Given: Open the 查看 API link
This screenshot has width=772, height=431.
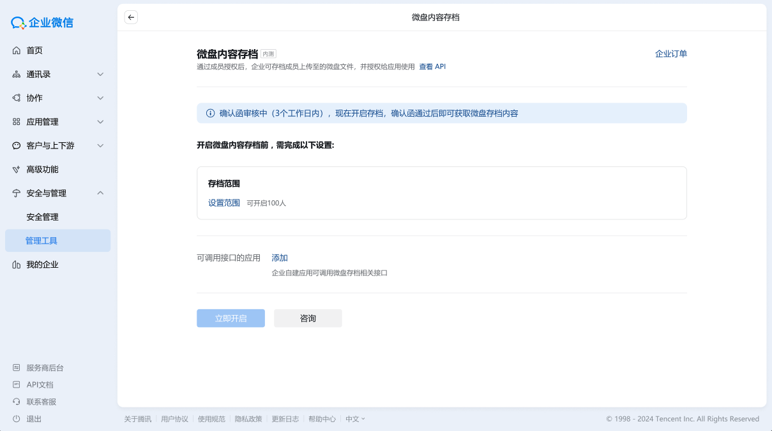Looking at the screenshot, I should (x=432, y=66).
